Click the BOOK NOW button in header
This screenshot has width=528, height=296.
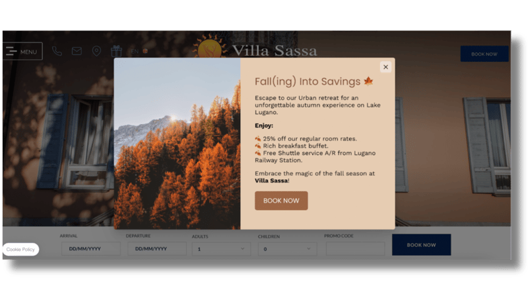484,54
